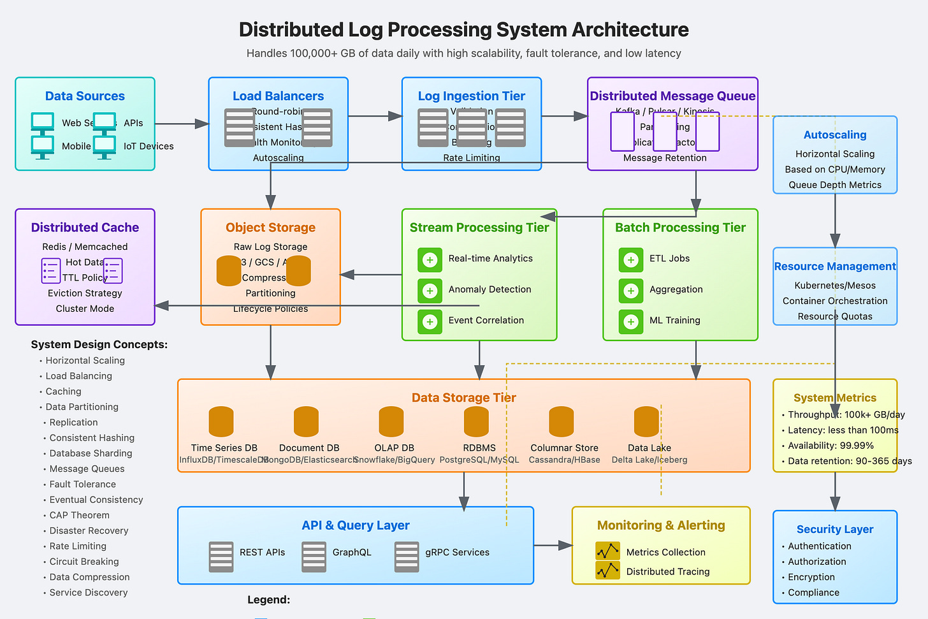The height and width of the screenshot is (619, 928).
Task: Click the plus icon next to Anomaly Detection
Action: click(430, 291)
